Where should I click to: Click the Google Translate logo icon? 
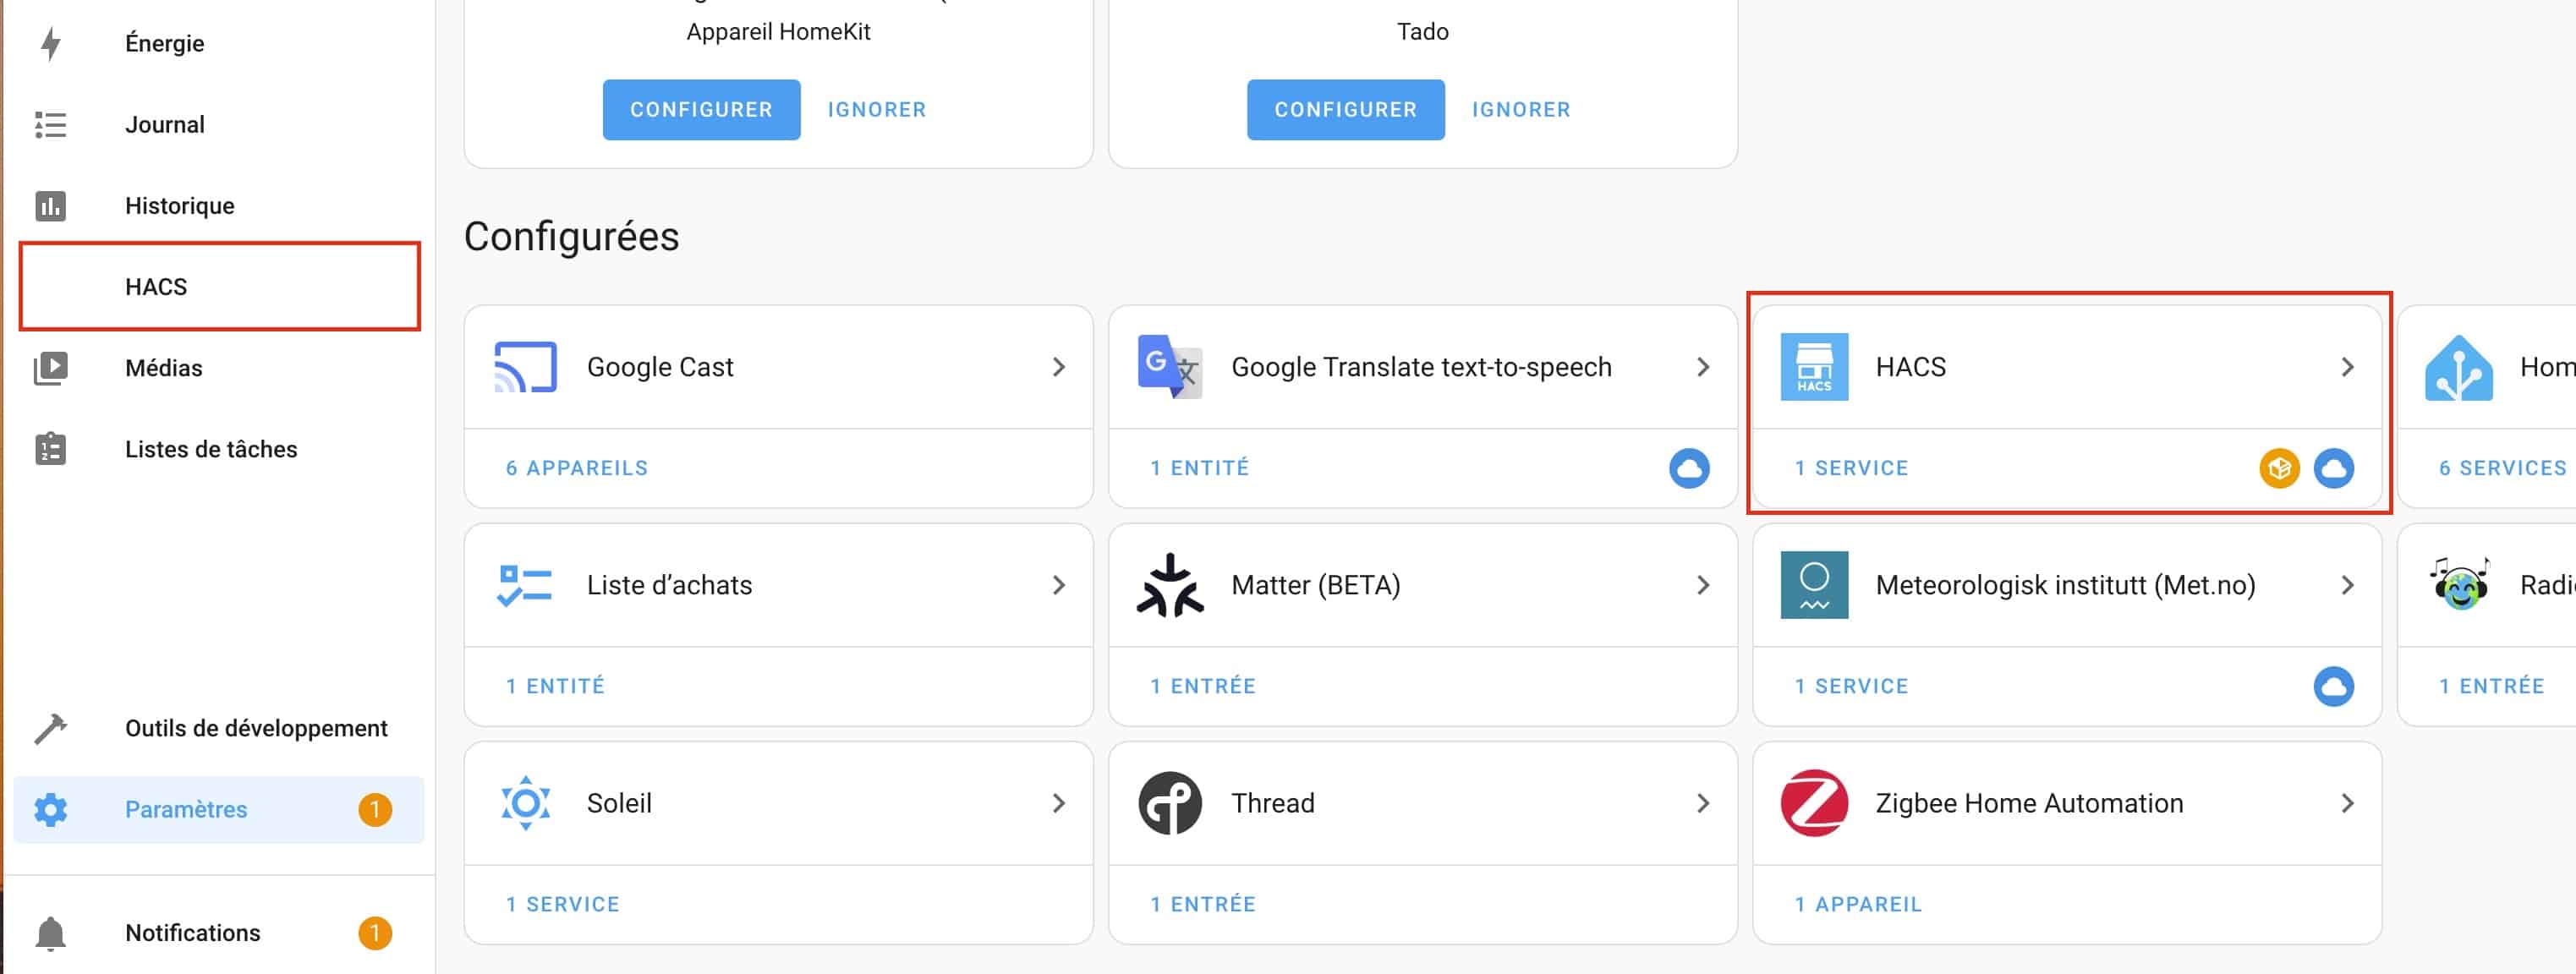[1169, 367]
